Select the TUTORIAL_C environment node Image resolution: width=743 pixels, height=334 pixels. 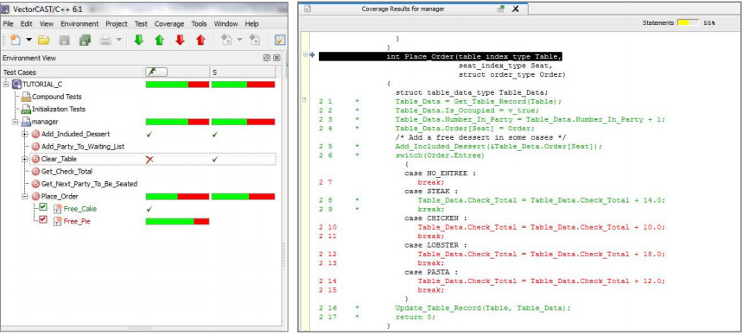pos(42,85)
